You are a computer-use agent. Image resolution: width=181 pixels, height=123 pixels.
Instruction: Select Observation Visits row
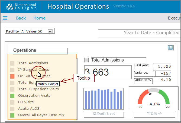(x=34, y=96)
